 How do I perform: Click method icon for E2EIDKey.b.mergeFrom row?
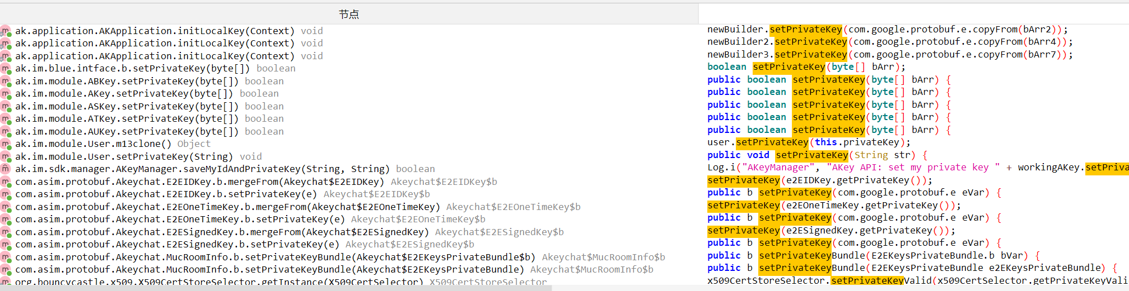click(6, 182)
